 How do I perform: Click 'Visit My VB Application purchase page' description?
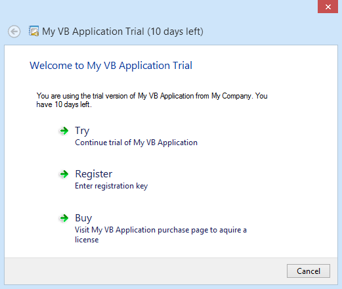click(x=161, y=234)
